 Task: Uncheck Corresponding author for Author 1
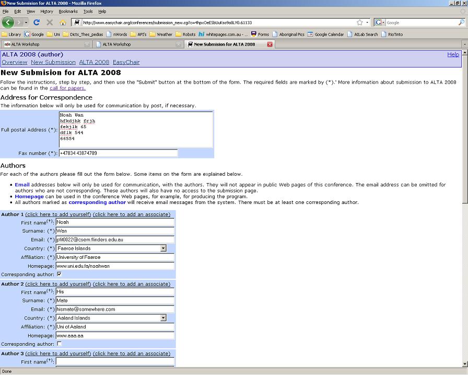click(x=59, y=274)
